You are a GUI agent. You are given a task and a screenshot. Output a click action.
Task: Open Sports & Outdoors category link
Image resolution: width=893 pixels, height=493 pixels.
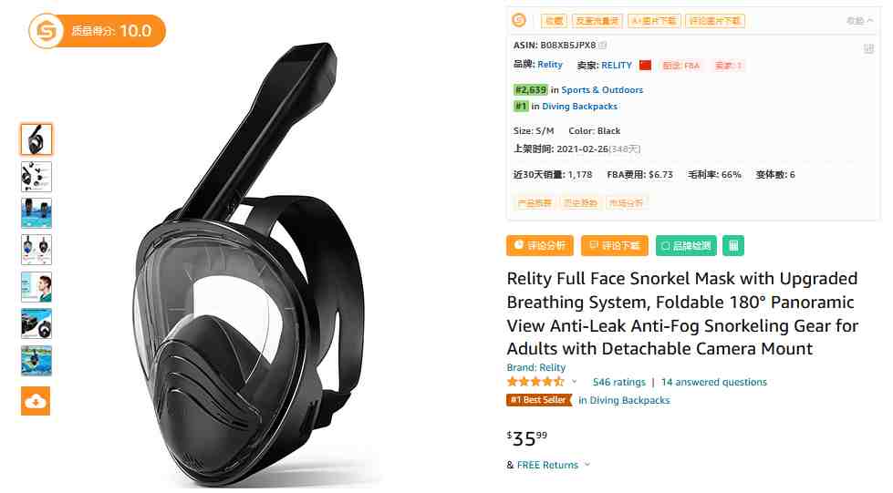pos(602,90)
